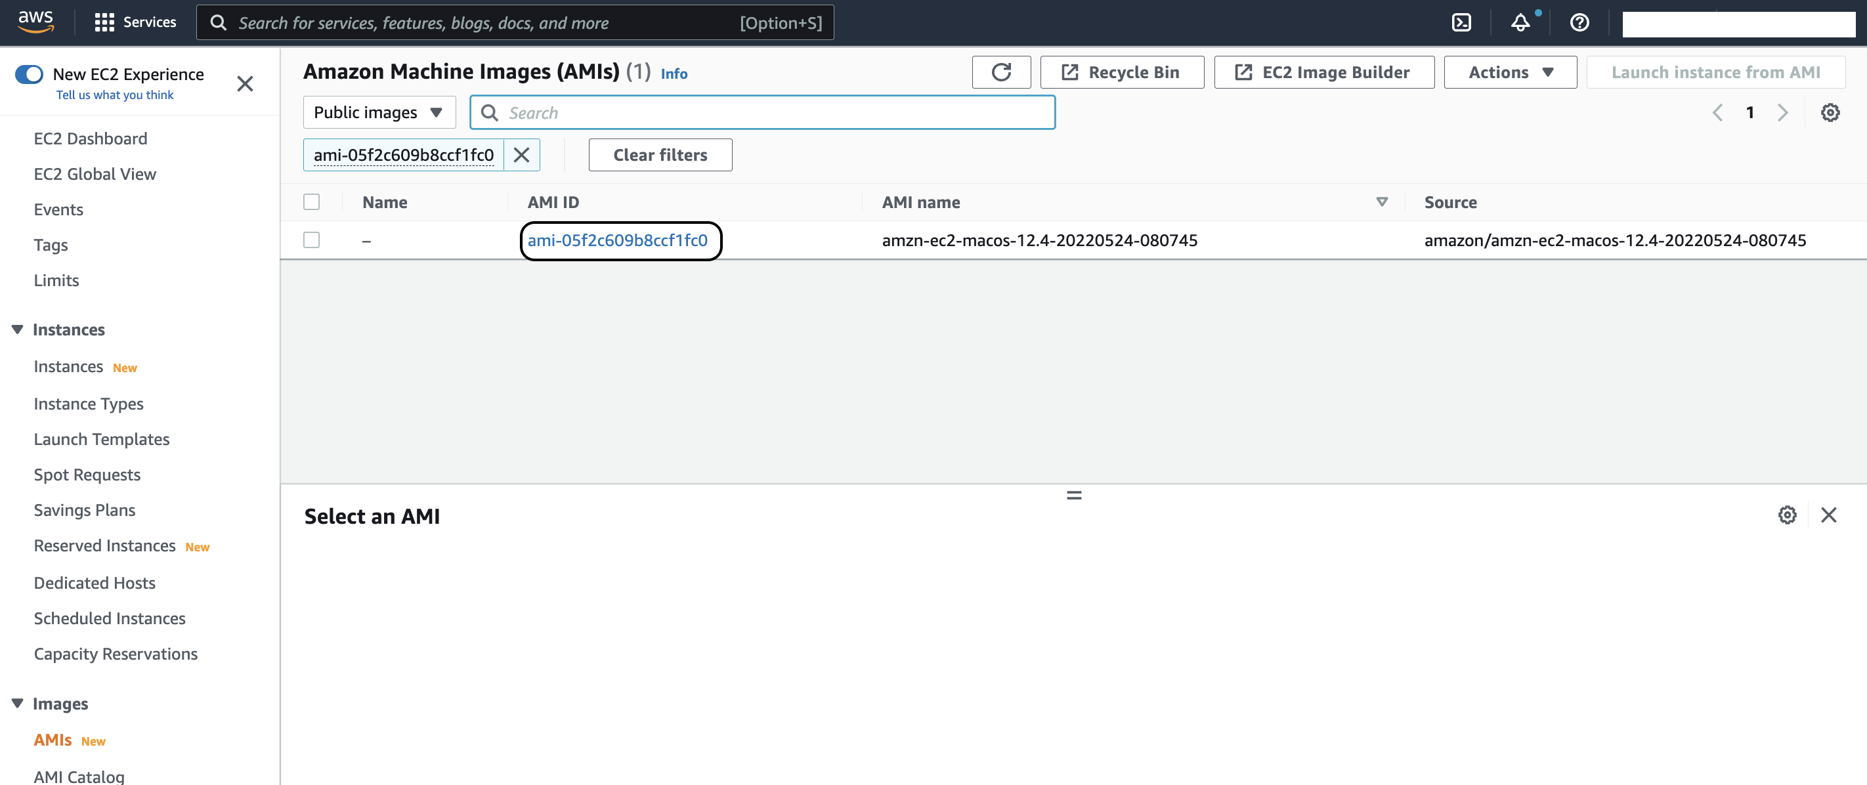Sort by the AMI name column arrow
Viewport: 1867px width, 785px height.
click(x=1381, y=202)
